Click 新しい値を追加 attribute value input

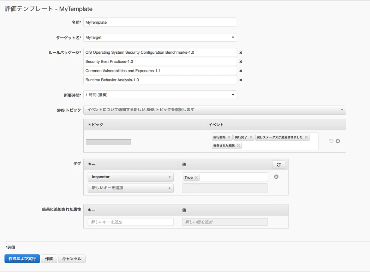tap(225, 222)
